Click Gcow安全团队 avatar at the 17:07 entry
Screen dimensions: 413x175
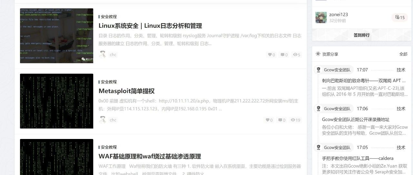[x=318, y=70]
